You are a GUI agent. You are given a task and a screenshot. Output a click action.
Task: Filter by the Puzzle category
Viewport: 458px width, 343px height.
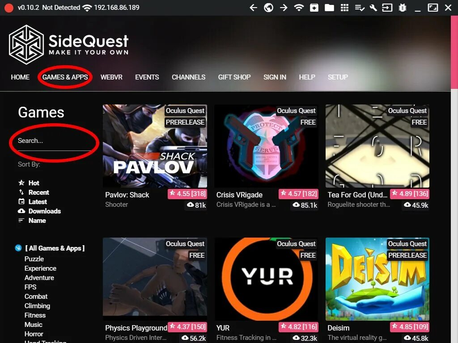[x=34, y=259]
